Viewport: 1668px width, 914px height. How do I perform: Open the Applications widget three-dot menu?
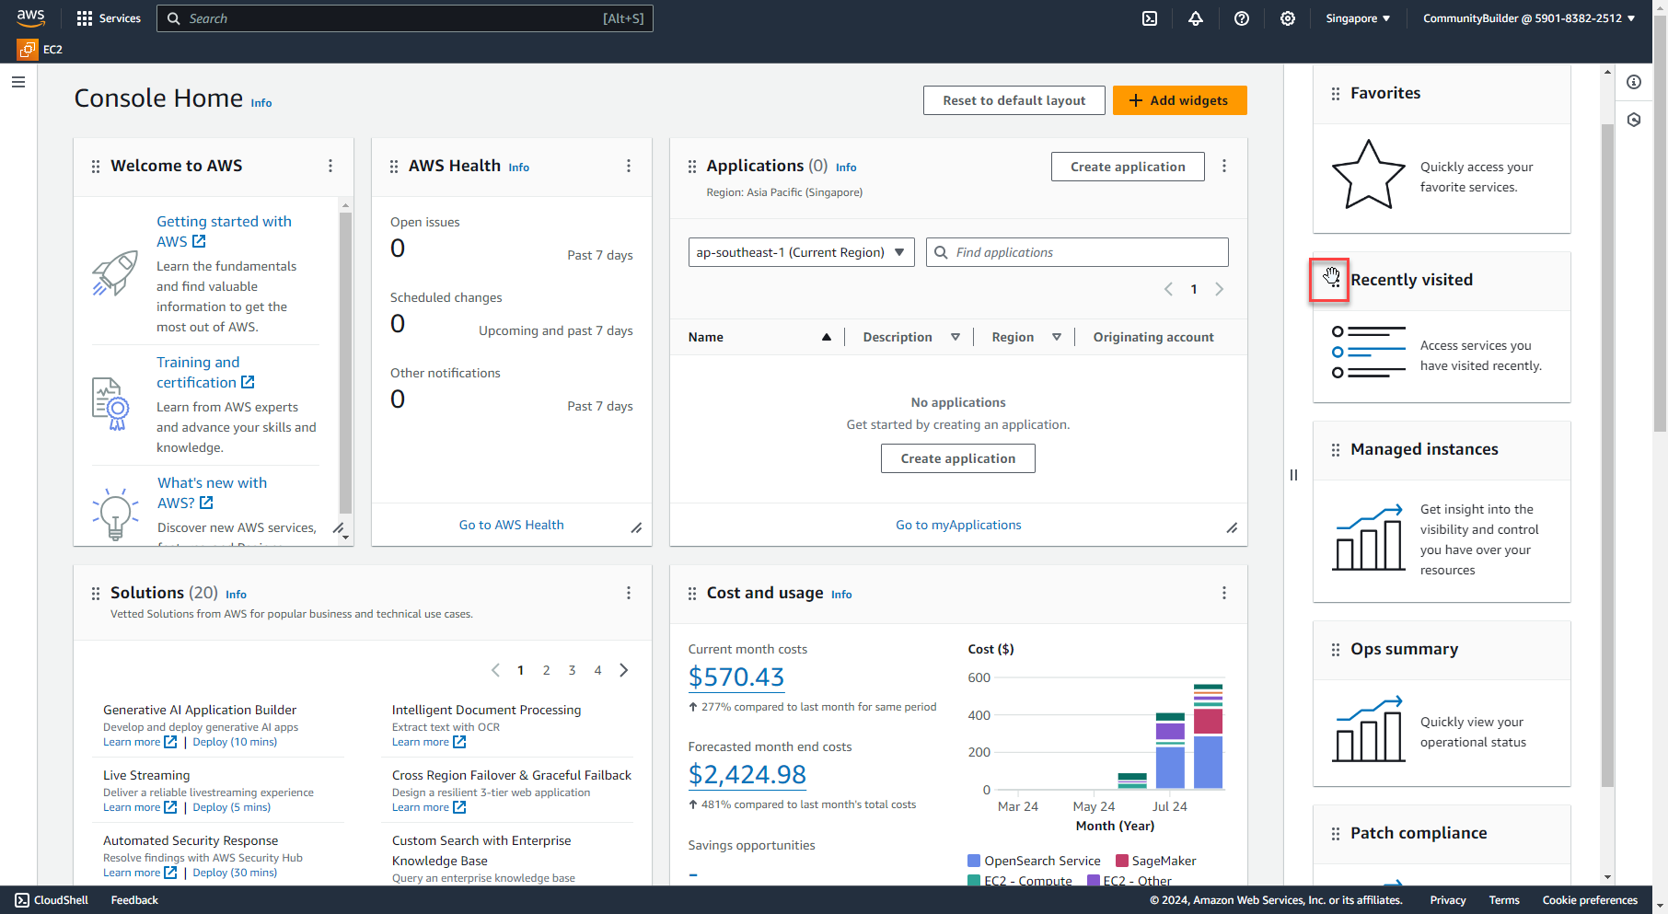(x=1224, y=166)
